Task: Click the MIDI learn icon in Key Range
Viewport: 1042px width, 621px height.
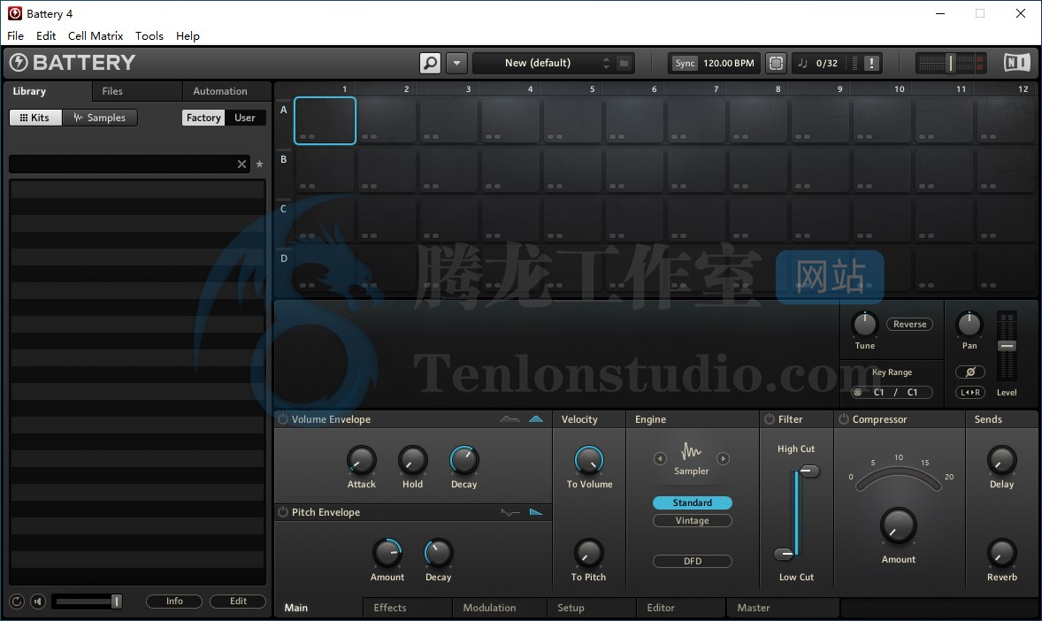Action: click(x=858, y=392)
